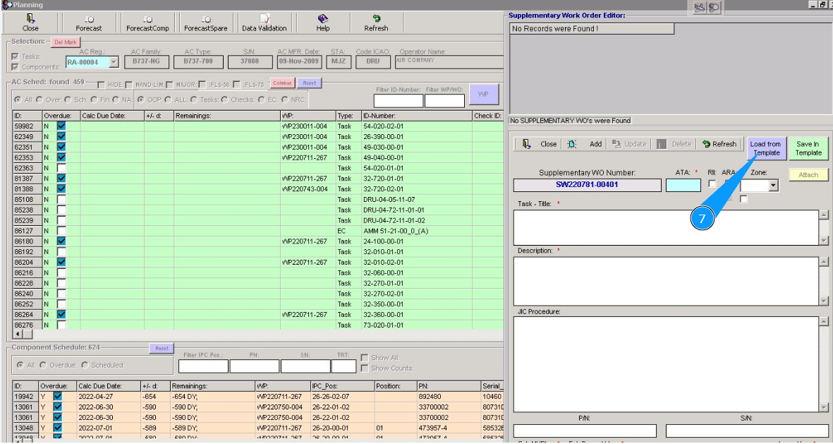Screen dimensions: 833x444
Task: Click the Columns button
Action: click(282, 83)
